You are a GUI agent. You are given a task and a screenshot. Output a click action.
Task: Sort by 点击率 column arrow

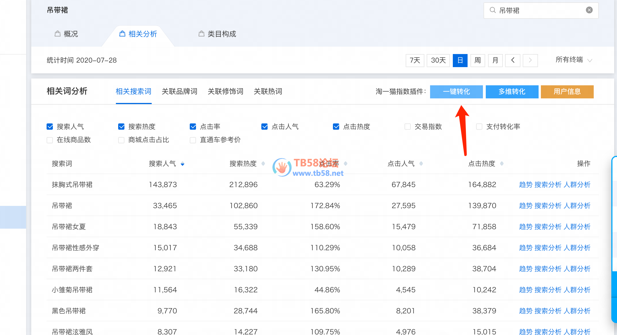[345, 164]
